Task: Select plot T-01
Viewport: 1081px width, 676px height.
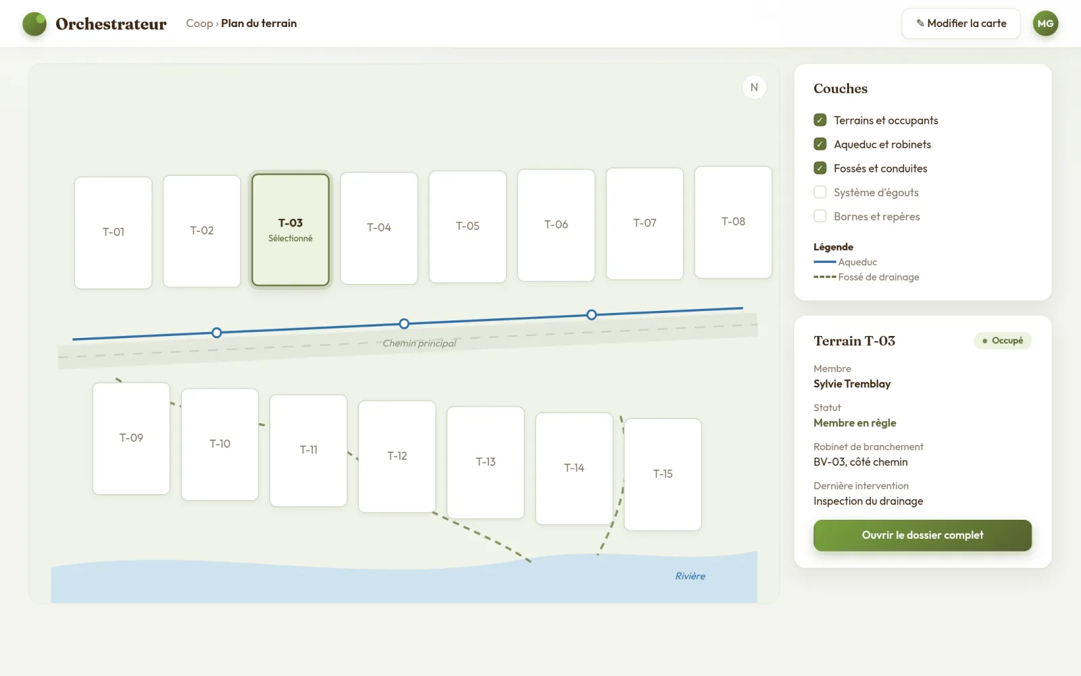Action: pos(114,233)
